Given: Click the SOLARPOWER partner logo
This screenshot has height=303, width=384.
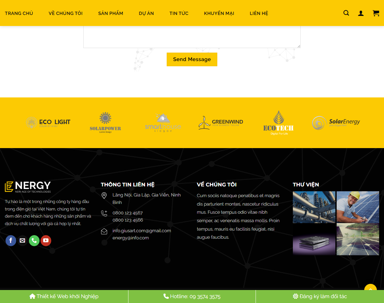Looking at the screenshot, I should pyautogui.click(x=105, y=122).
